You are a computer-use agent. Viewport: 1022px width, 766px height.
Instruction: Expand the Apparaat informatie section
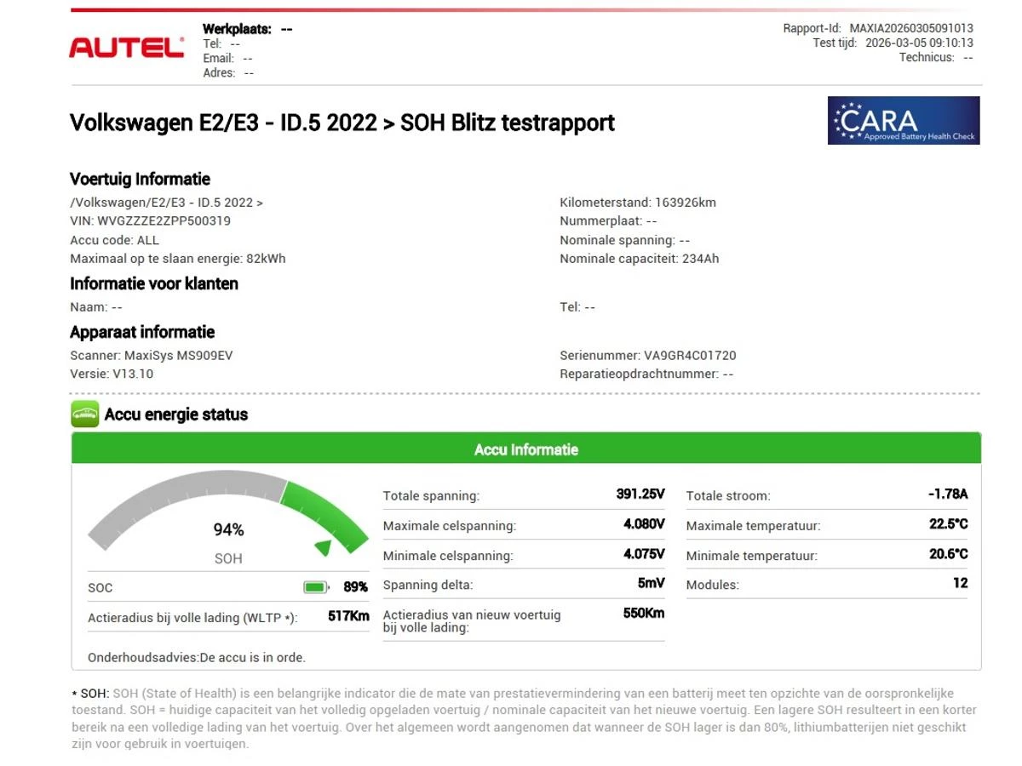click(141, 332)
